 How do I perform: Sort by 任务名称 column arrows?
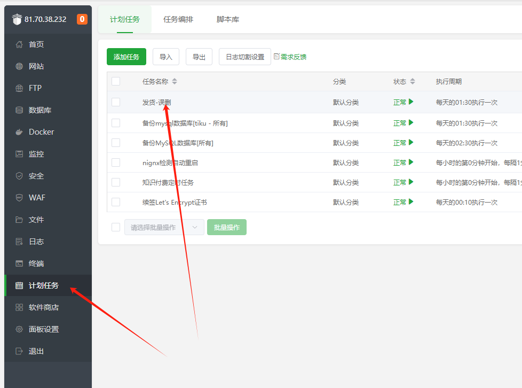point(175,82)
